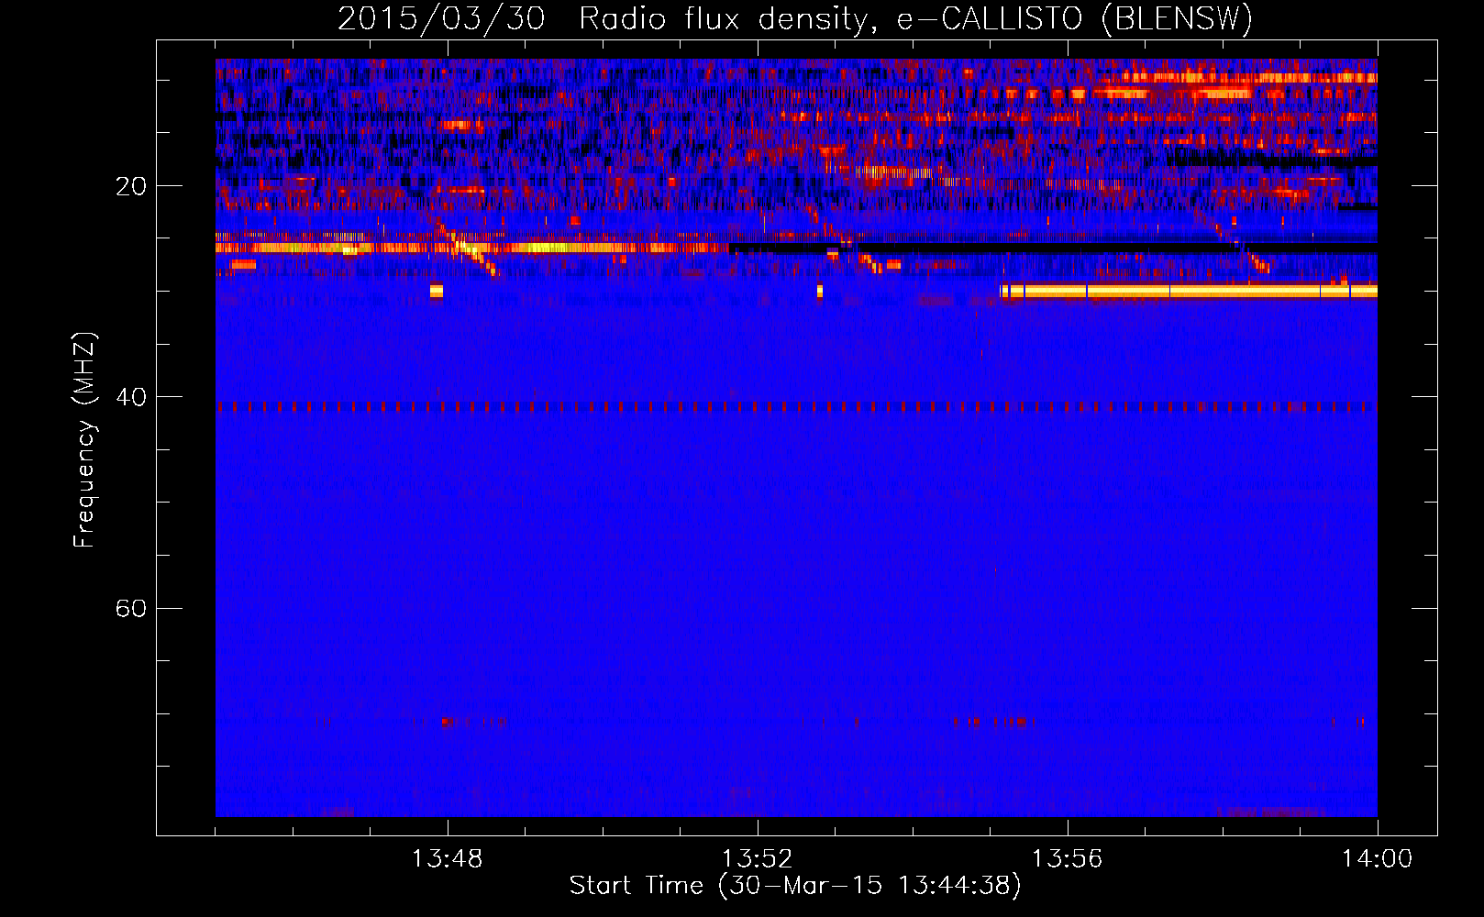Click the 13:56 time tick label

(1067, 859)
